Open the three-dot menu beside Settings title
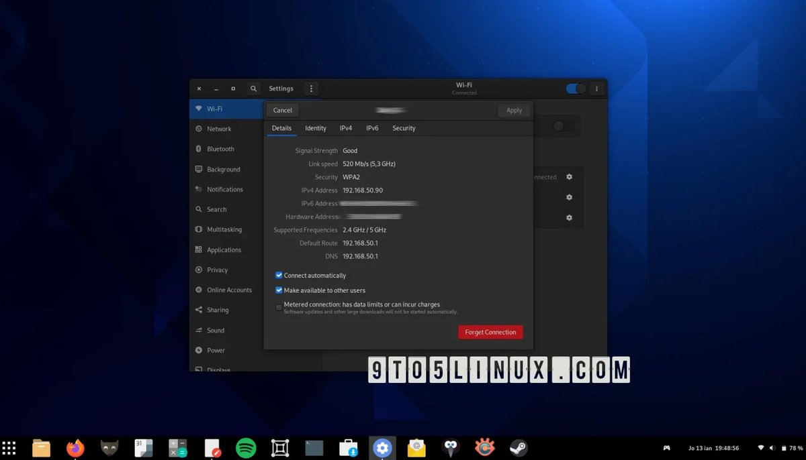Screen dimensions: 806x460 point(310,88)
